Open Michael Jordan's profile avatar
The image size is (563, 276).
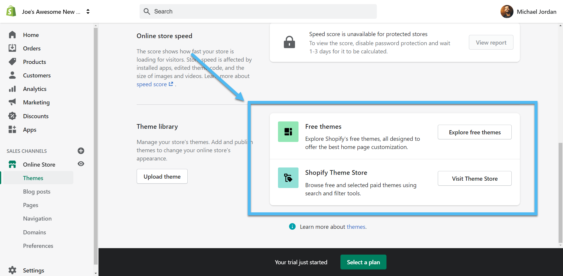tap(507, 11)
